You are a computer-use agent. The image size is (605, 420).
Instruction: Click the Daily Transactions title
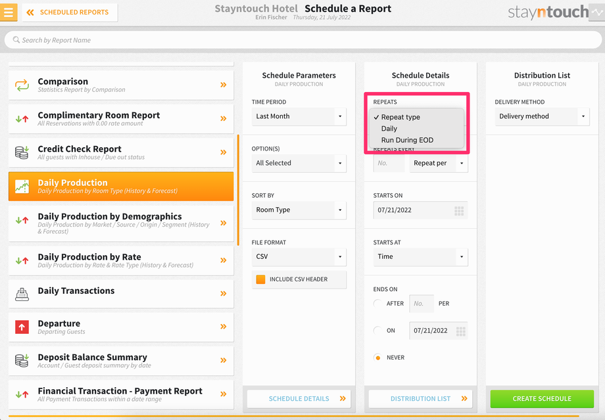[x=76, y=291]
